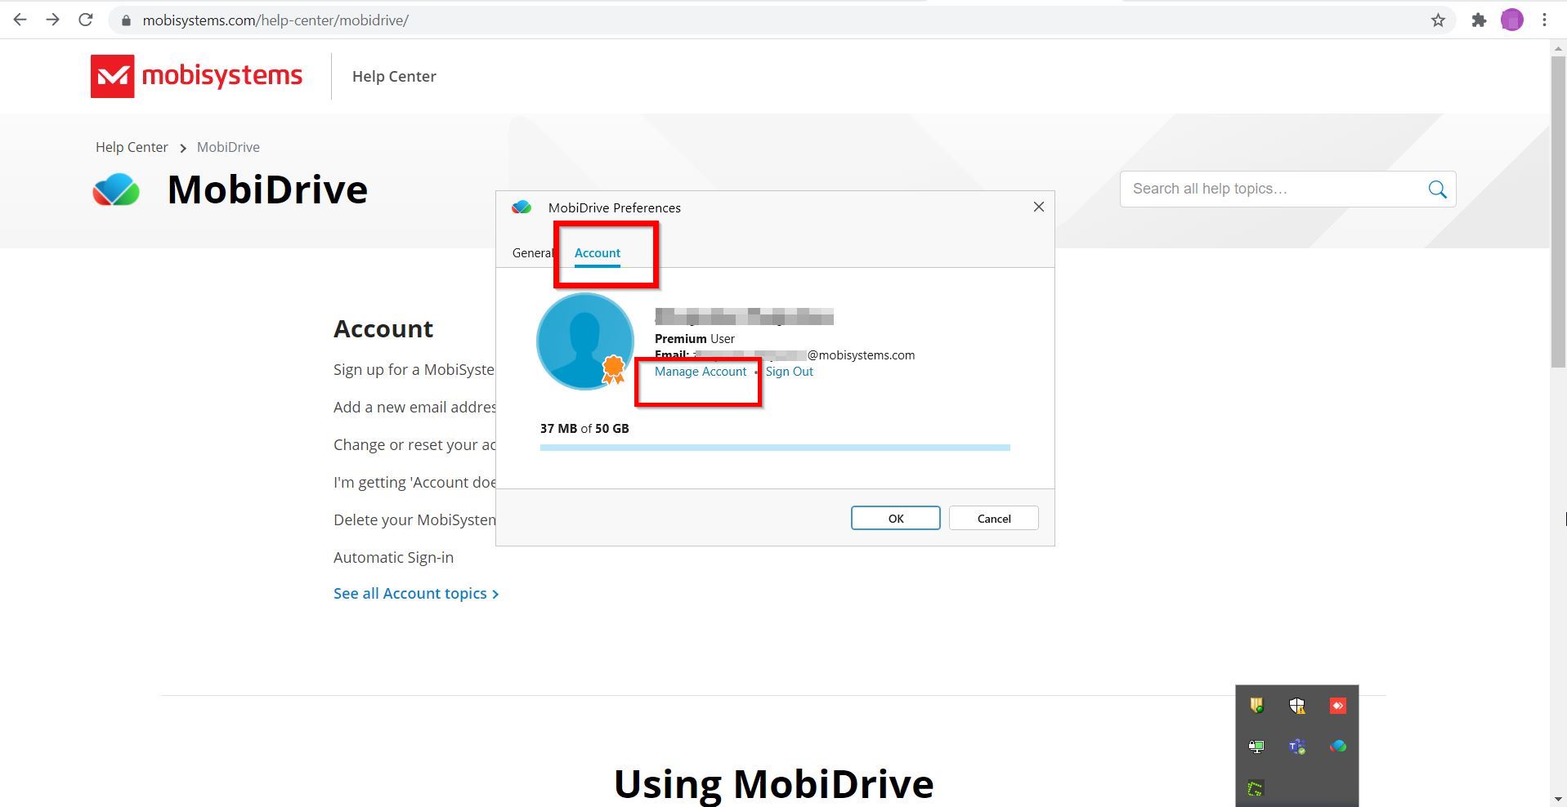Click Cancel in MobiDrive Preferences

click(993, 519)
